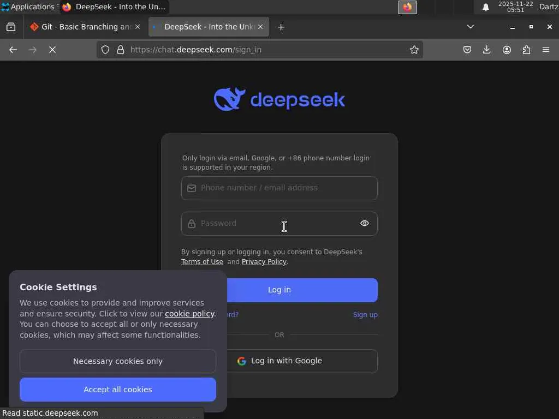
Task: Click the Dartz user menu in the panel
Action: click(549, 7)
